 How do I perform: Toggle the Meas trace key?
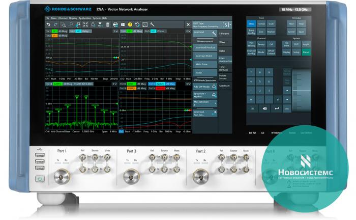(x=251, y=23)
